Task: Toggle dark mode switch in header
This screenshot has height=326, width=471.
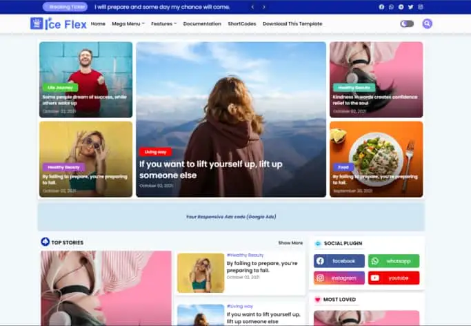Action: (407, 23)
